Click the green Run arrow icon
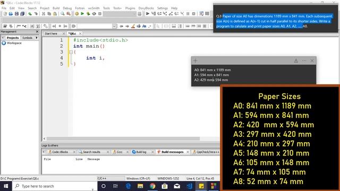Viewport: 340px width, 191px height. (x=82, y=14)
